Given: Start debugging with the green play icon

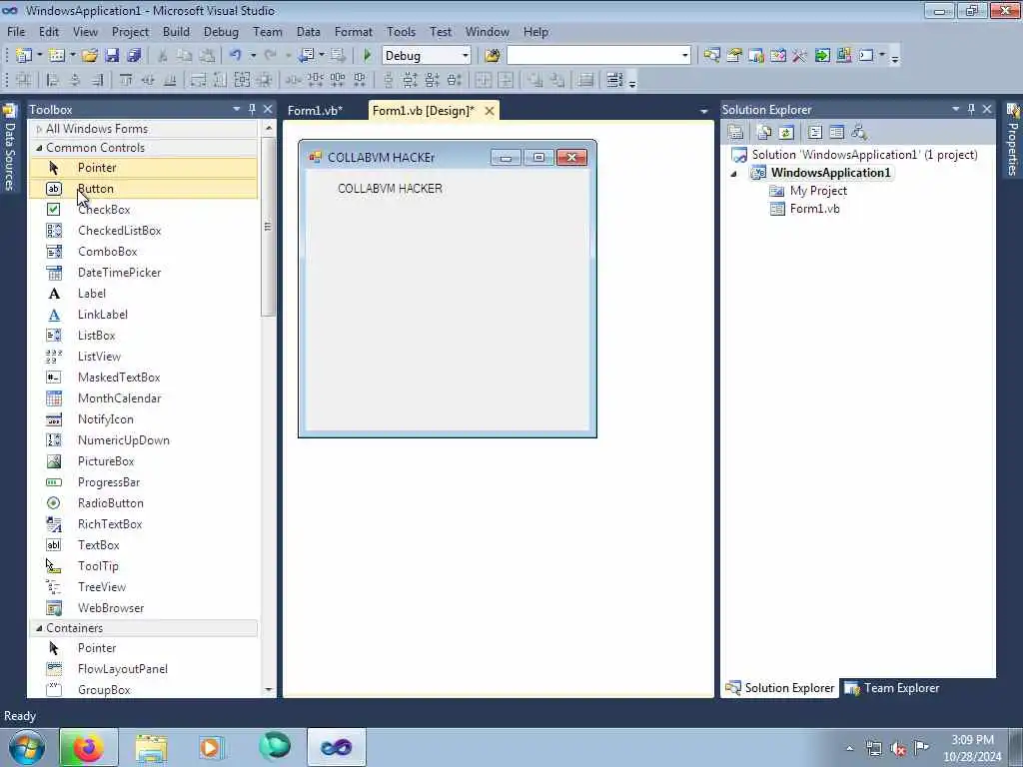Looking at the screenshot, I should pyautogui.click(x=368, y=56).
